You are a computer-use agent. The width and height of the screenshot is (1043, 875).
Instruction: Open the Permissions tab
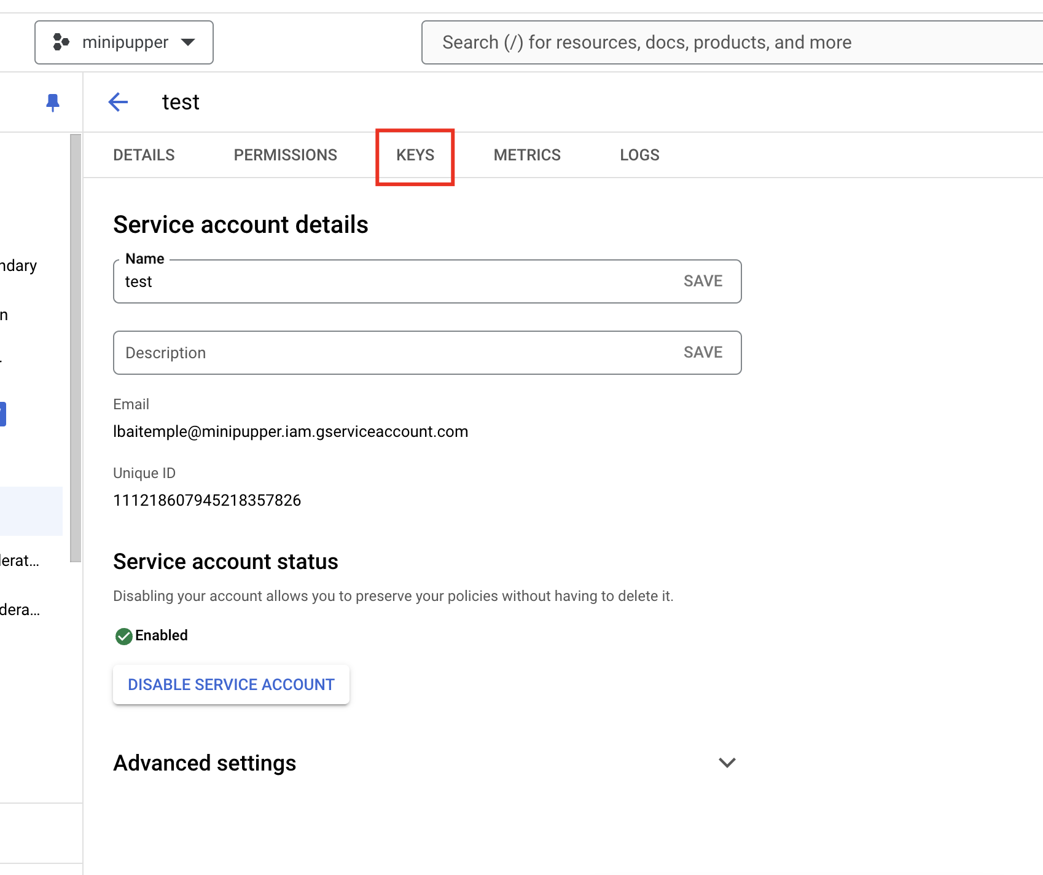pos(285,155)
